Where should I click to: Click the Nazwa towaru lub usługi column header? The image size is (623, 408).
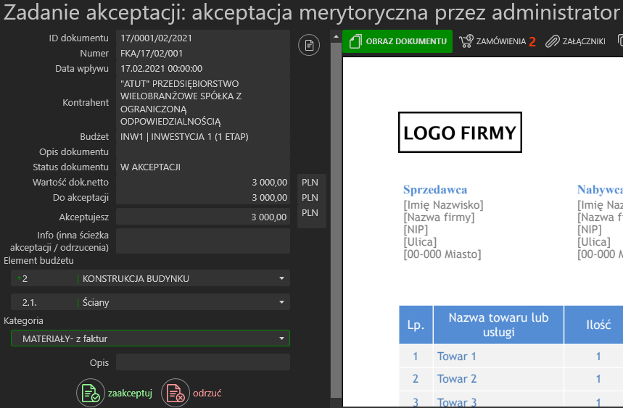(498, 325)
